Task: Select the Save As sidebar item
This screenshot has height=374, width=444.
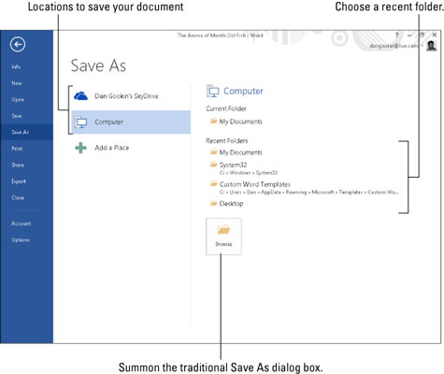Action: [x=26, y=132]
